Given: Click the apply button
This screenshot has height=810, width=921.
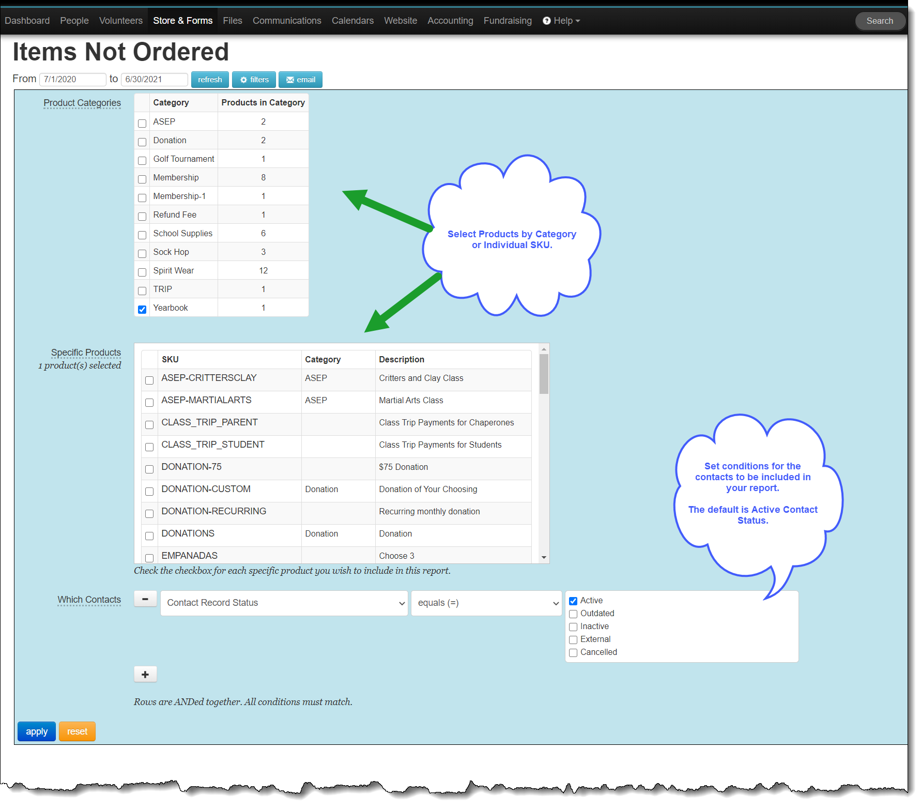Looking at the screenshot, I should pyautogui.click(x=37, y=731).
